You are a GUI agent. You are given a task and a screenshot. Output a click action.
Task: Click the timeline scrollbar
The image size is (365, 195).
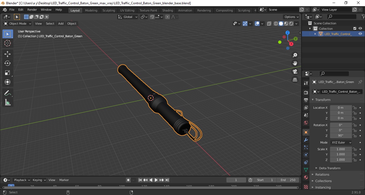click(x=150, y=187)
